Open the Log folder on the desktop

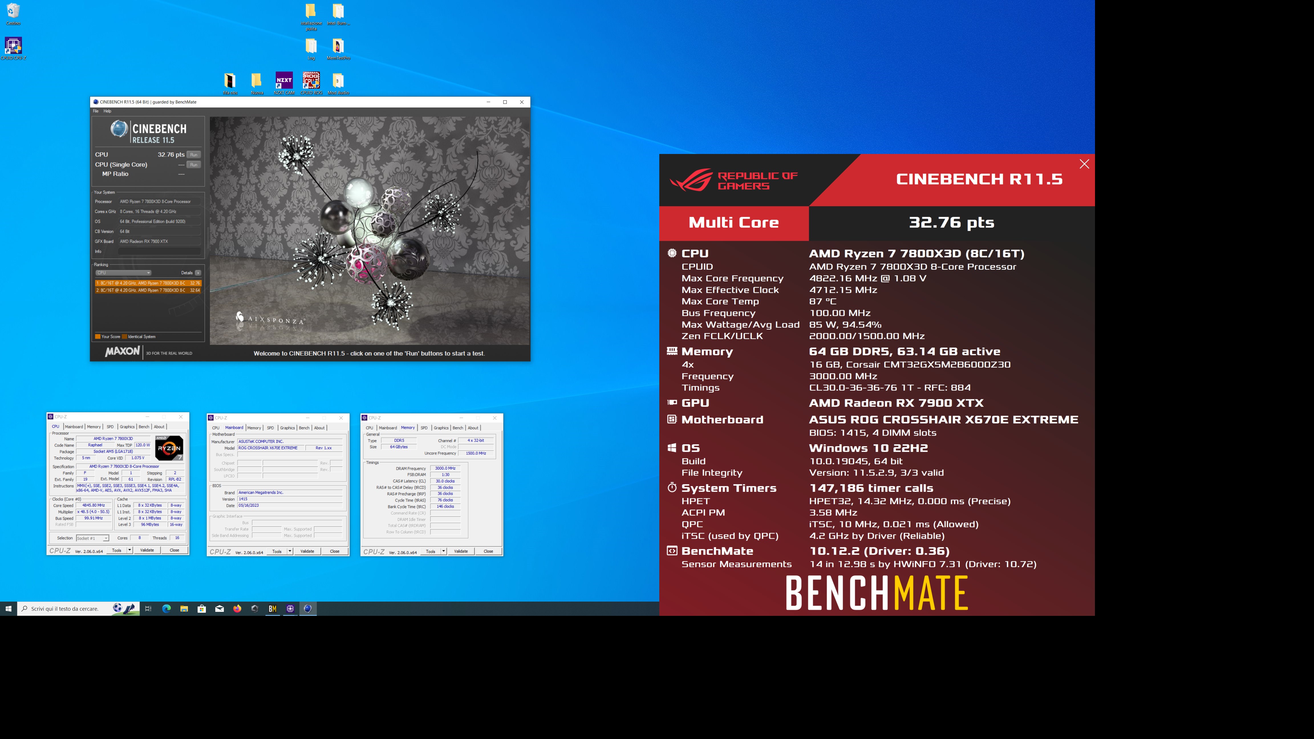coord(311,49)
